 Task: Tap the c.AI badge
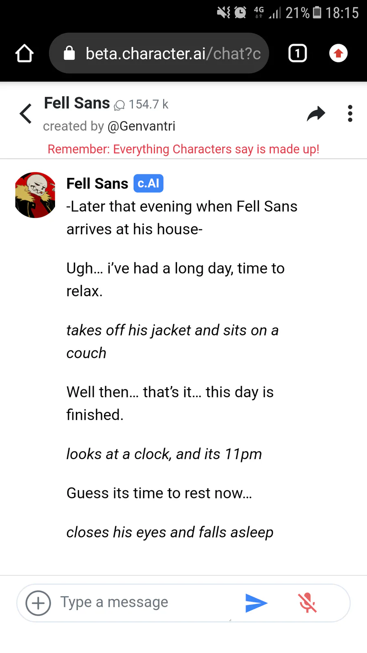[x=148, y=184]
